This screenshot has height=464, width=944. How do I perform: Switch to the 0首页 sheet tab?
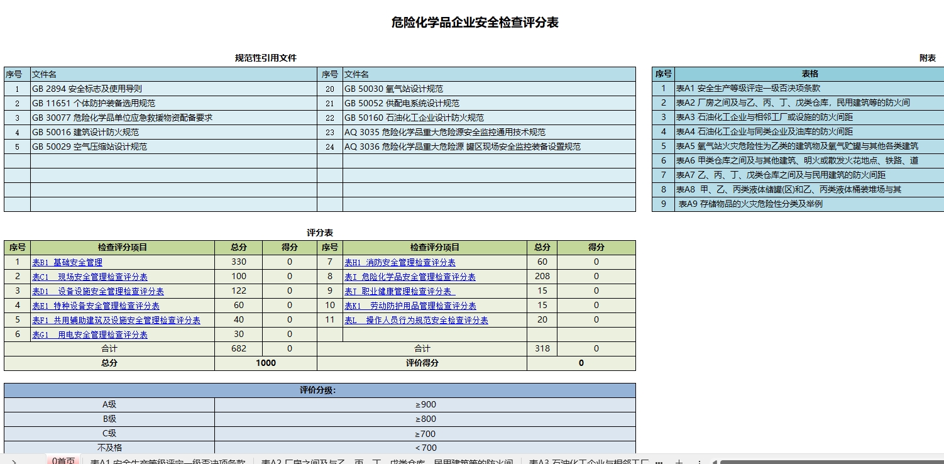tap(64, 460)
